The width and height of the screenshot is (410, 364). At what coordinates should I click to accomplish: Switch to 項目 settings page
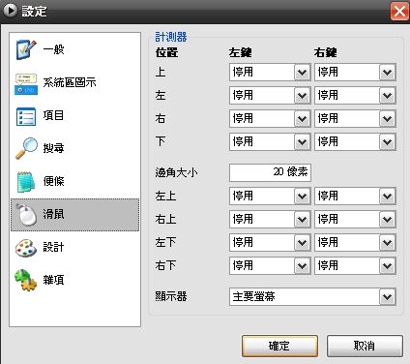[x=75, y=116]
